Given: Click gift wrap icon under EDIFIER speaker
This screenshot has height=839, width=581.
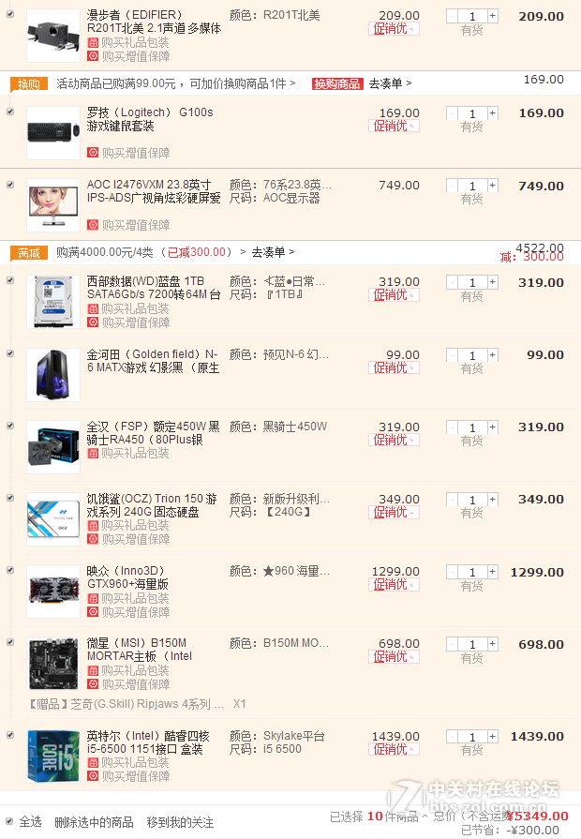Looking at the screenshot, I should 93,43.
